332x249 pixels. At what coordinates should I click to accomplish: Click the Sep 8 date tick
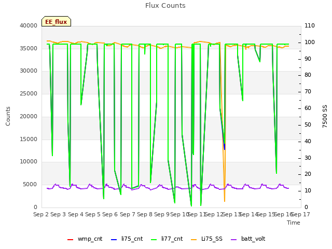pos(145,214)
